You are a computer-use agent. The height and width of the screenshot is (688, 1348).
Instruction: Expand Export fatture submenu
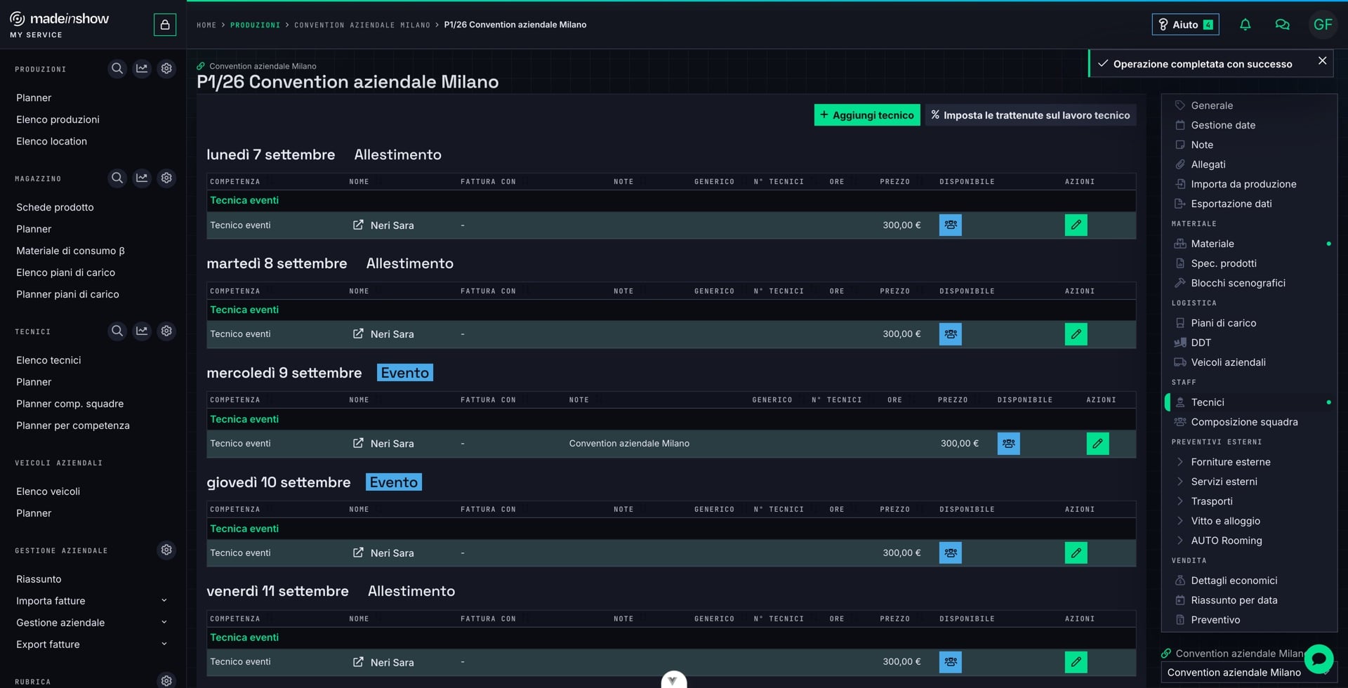164,644
